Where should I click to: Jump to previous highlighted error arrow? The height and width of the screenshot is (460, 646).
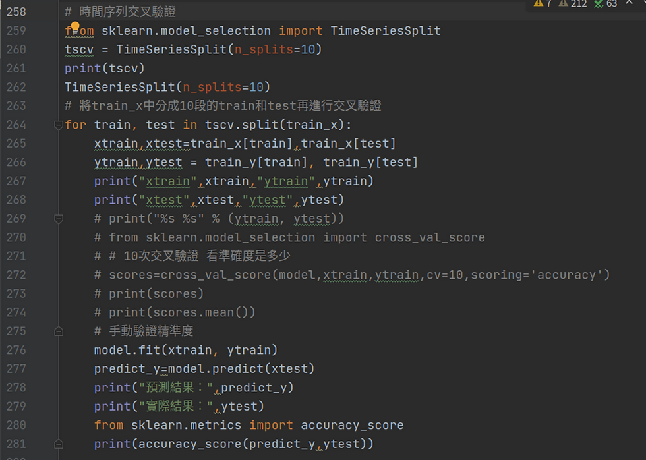(x=629, y=3)
